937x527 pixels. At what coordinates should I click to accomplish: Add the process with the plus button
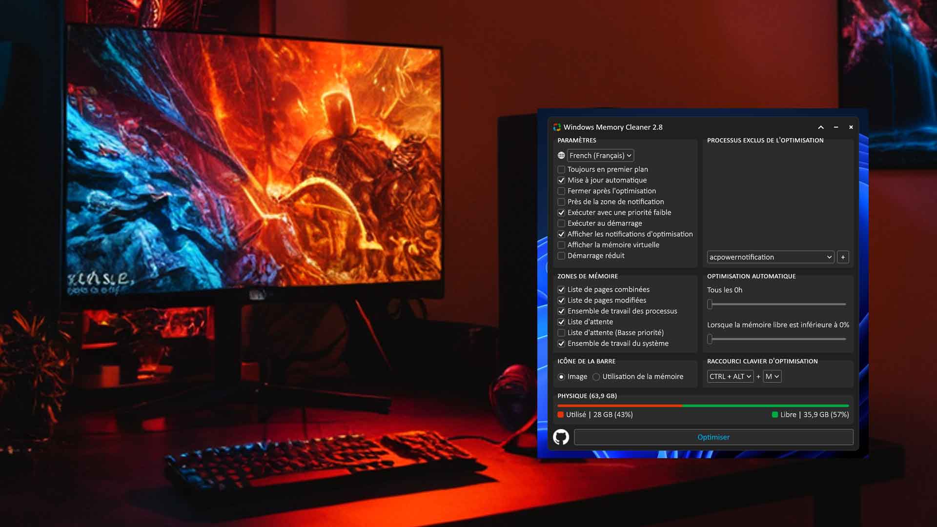point(843,257)
